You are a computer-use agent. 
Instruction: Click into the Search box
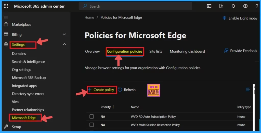tap(135, 6)
